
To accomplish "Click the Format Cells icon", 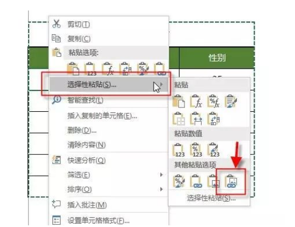I will 56,220.
